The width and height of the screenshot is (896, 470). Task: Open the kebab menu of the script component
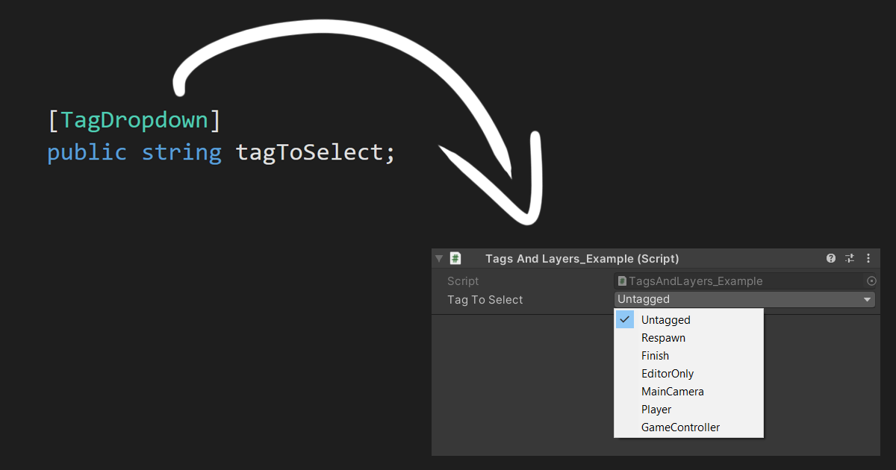[x=868, y=258]
